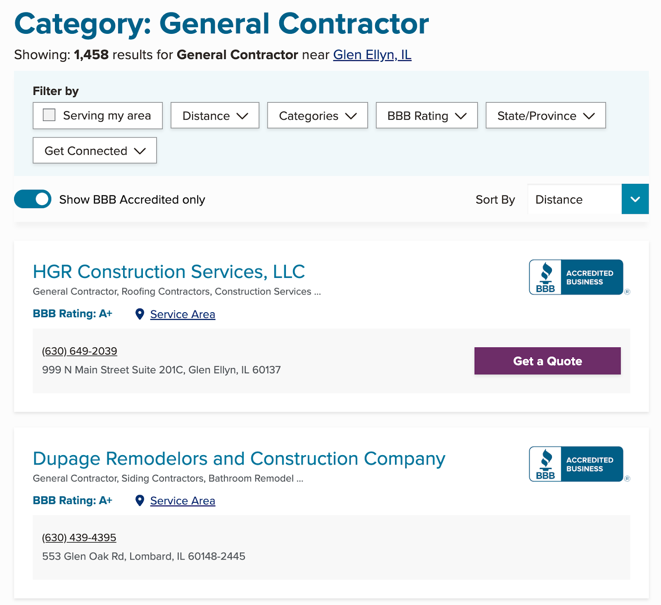661x605 pixels.
Task: Check the Serving my area checkbox
Action: pos(48,115)
